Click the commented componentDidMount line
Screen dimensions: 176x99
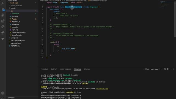(x=61, y=24)
